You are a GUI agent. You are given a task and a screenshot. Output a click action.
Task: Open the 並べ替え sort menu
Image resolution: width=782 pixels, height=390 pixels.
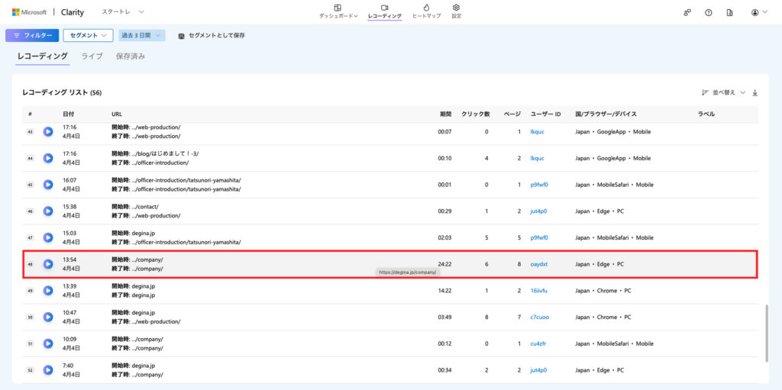(x=723, y=92)
